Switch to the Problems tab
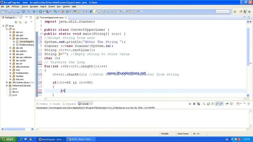This screenshot has height=142, width=253. pos(42,104)
